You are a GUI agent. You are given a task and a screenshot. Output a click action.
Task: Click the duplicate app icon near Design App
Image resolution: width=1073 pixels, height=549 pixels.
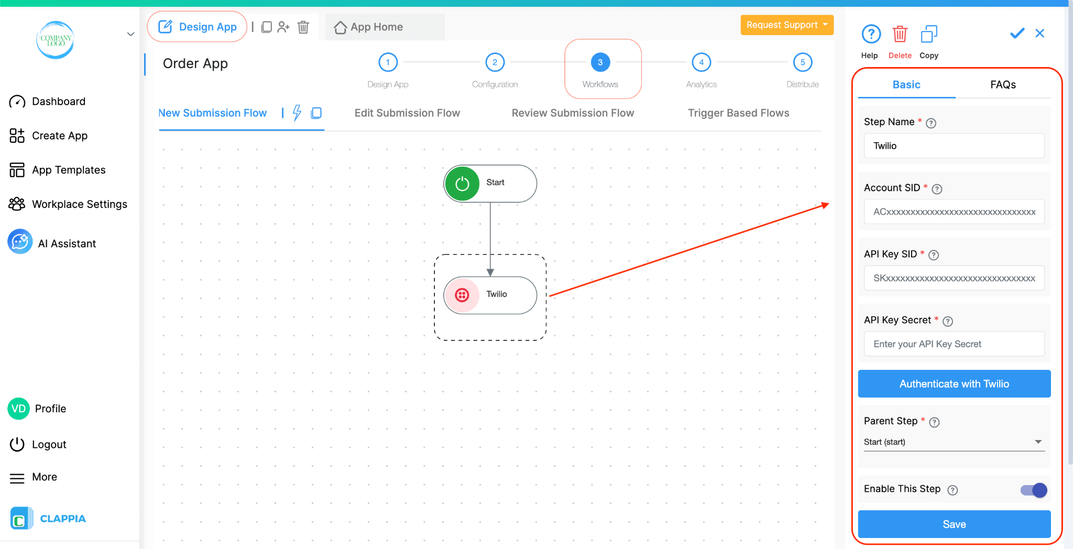pyautogui.click(x=266, y=27)
